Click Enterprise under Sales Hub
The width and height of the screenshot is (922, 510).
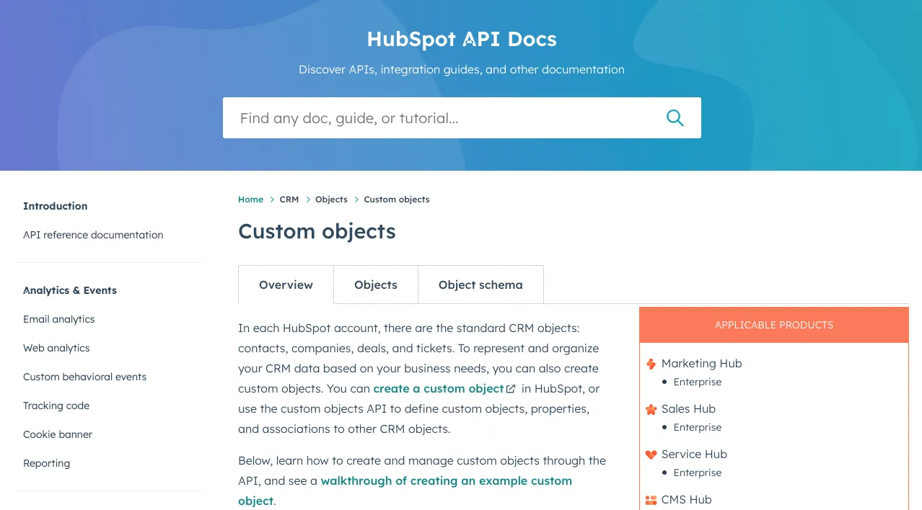pyautogui.click(x=697, y=427)
